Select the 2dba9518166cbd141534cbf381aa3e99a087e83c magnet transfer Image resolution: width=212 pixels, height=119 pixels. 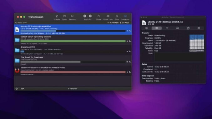coord(73,71)
